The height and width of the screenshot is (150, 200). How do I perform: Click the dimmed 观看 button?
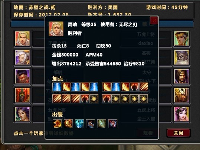click(148, 133)
